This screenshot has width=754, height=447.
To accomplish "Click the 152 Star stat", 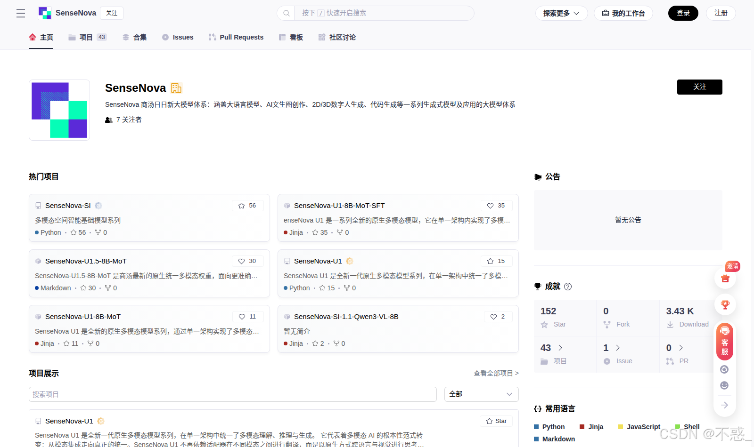I will pos(565,317).
